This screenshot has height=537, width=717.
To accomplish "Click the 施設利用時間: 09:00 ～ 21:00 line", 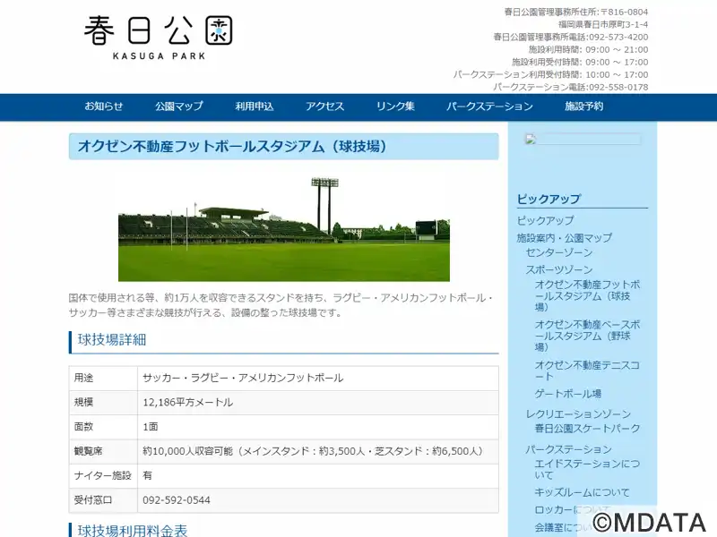I will click(589, 49).
